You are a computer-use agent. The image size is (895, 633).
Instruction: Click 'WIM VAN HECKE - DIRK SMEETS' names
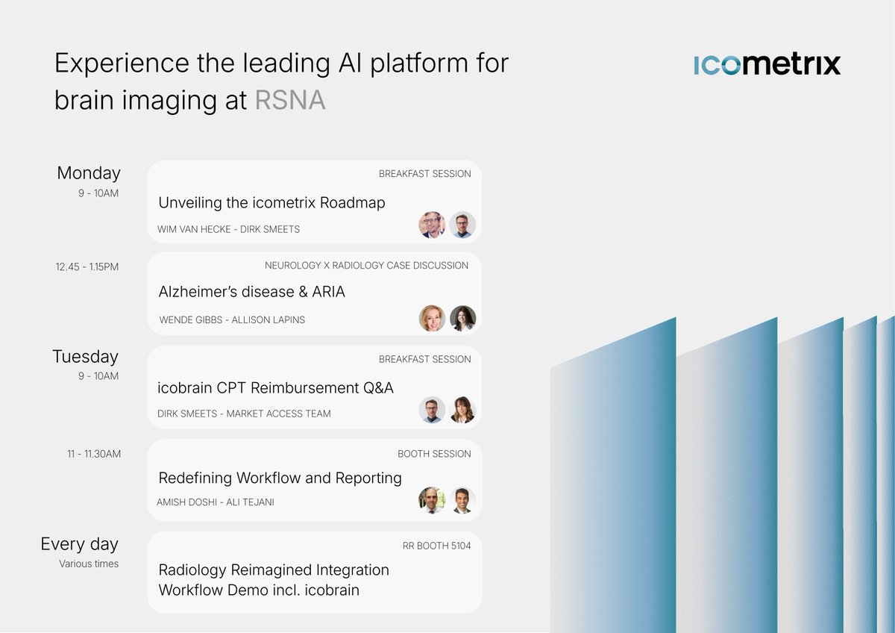tap(229, 229)
